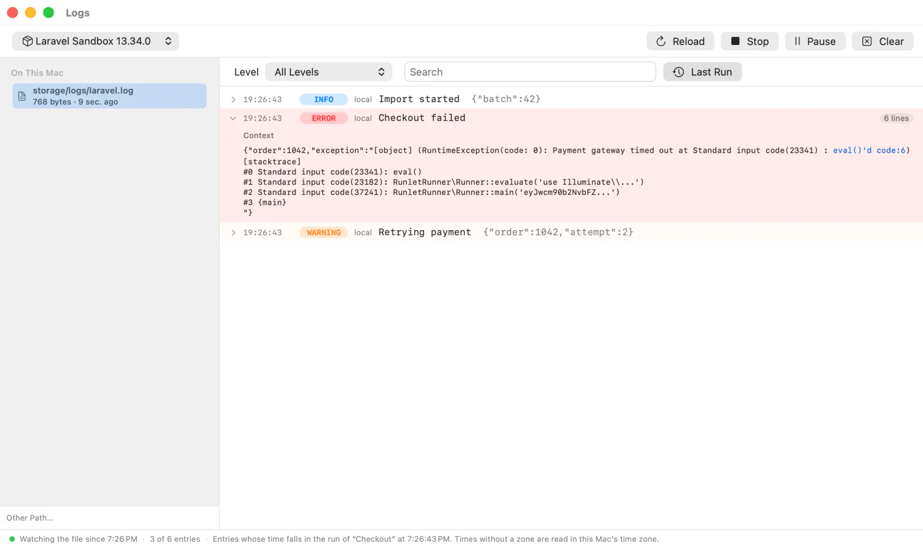Expand the Retrying payment warning entry

pyautogui.click(x=233, y=232)
